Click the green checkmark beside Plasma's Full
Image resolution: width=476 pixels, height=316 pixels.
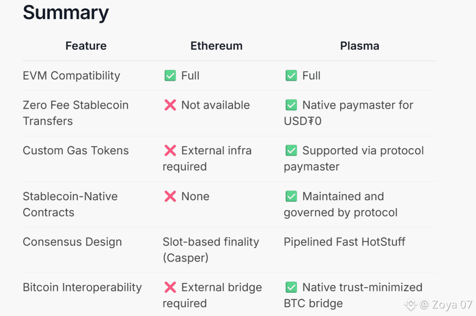coord(291,76)
